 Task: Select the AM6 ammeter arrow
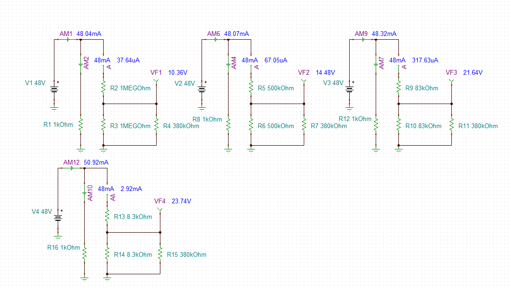(x=216, y=40)
